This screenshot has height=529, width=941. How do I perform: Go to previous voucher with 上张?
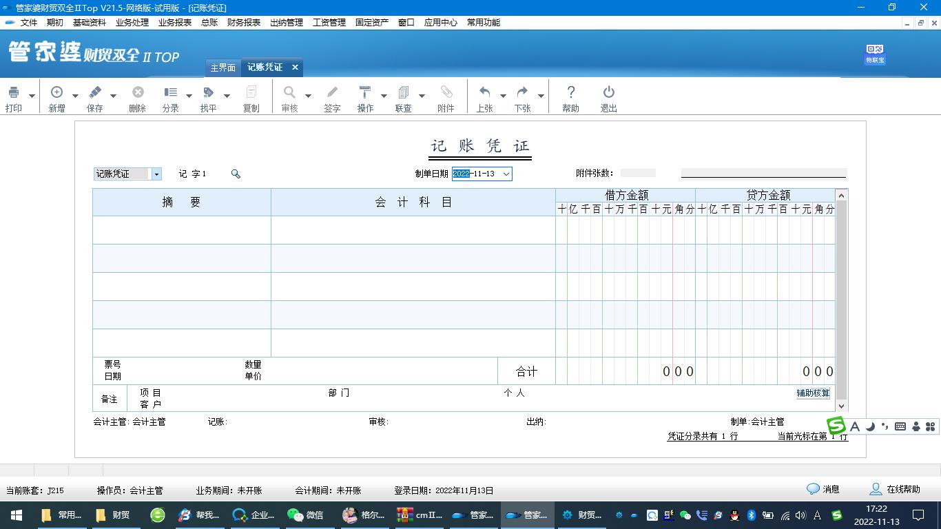[x=484, y=92]
